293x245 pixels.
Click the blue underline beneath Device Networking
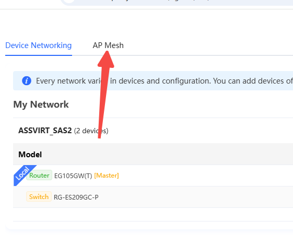39,55
